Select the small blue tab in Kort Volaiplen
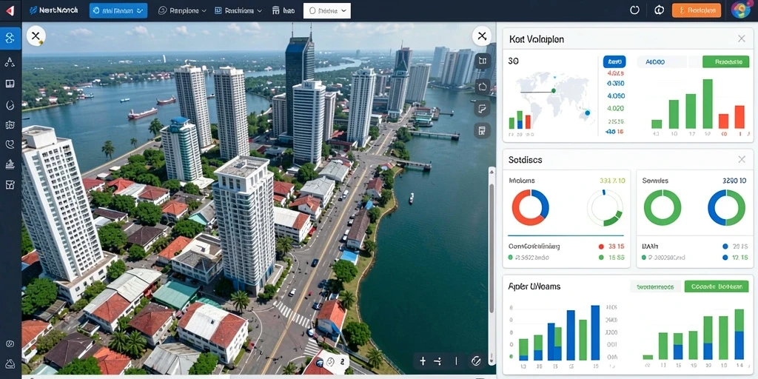The width and height of the screenshot is (758, 379). pyautogui.click(x=614, y=61)
